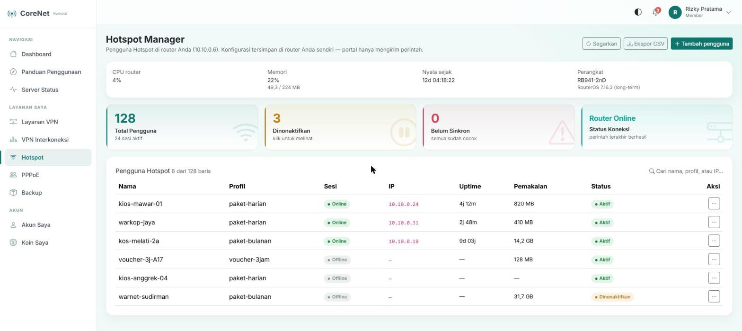Select user name warnet-sudirman
This screenshot has height=331, width=742.
[143, 297]
